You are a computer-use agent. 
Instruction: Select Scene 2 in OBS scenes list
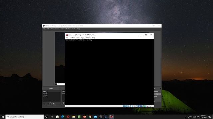(x=51, y=91)
